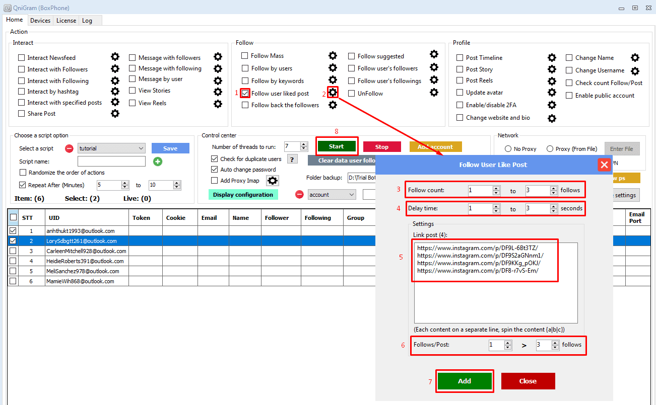Switch to the Devices tab
This screenshot has height=405, width=656.
[x=40, y=21]
